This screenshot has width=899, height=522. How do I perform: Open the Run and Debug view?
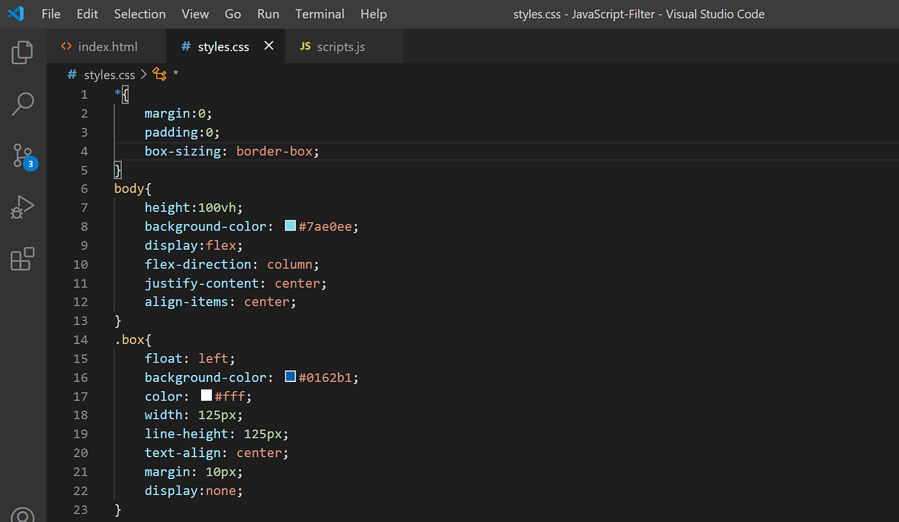pos(22,207)
